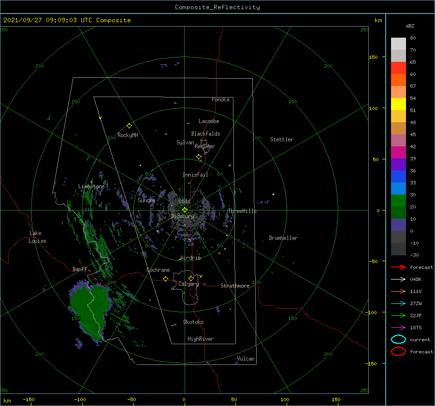This screenshot has width=435, height=406.
Task: Select the cyan 27ZW arrow icon
Action: click(x=398, y=304)
